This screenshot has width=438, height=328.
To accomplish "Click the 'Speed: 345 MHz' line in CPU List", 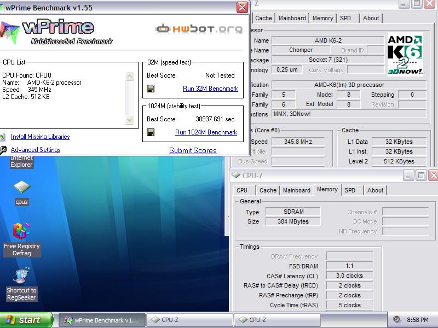I will (27, 90).
